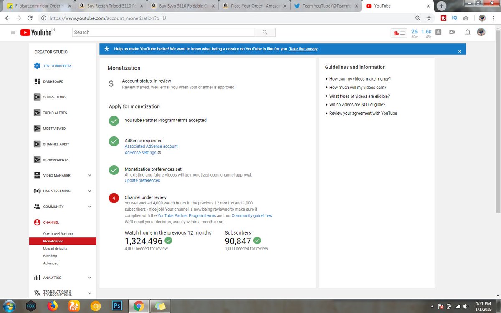Expand the Video Manager section
Image resolution: width=501 pixels, height=313 pixels.
(x=89, y=175)
